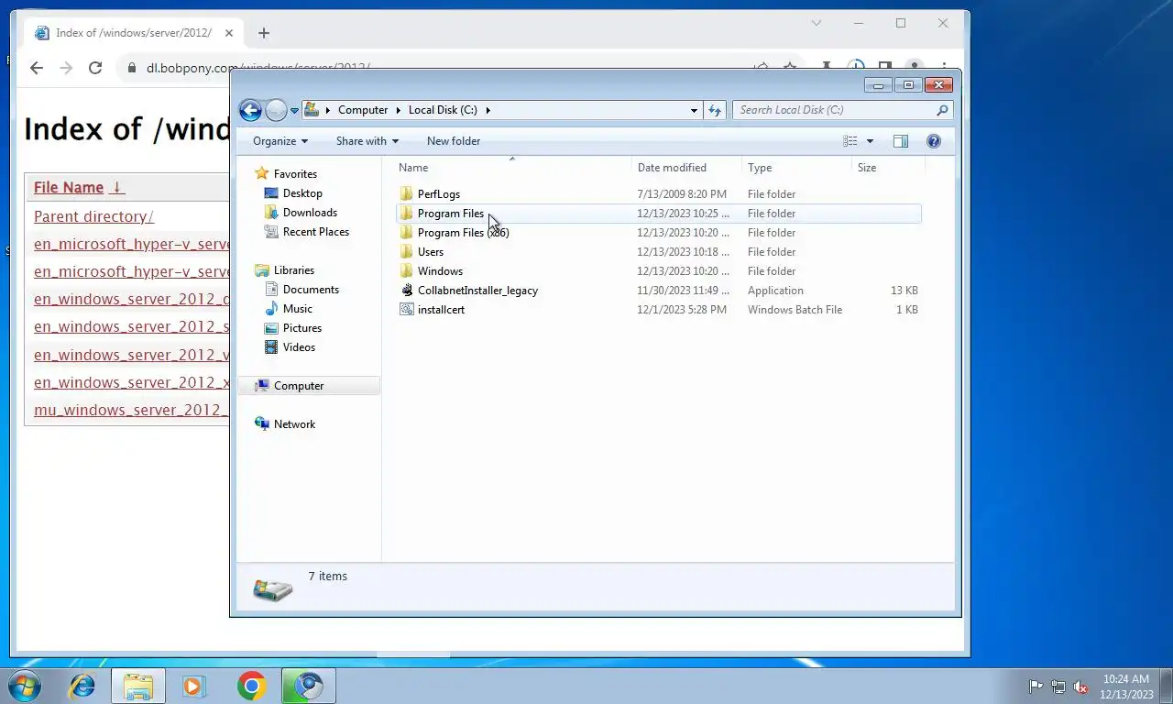Open the More view options arrow
This screenshot has height=704, width=1173.
(870, 141)
